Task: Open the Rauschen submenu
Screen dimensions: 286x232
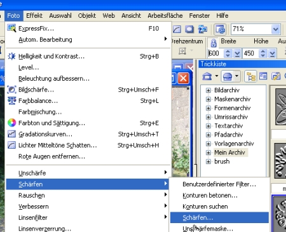Action: (x=88, y=195)
